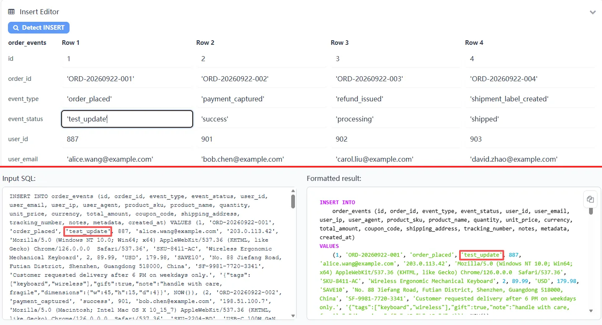Click scroll-down arrow of Formatted result box
This screenshot has height=325, width=602.
[x=591, y=311]
